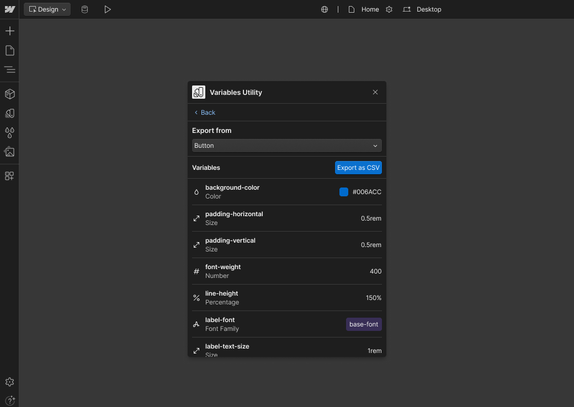The image size is (574, 407).
Task: Open the Design mode dropdown
Action: tap(47, 9)
